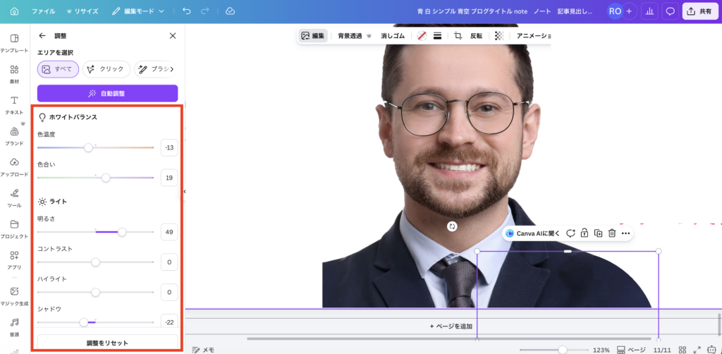This screenshot has height=354, width=722.
Task: Open the analytics bar chart icon
Action: click(x=648, y=11)
